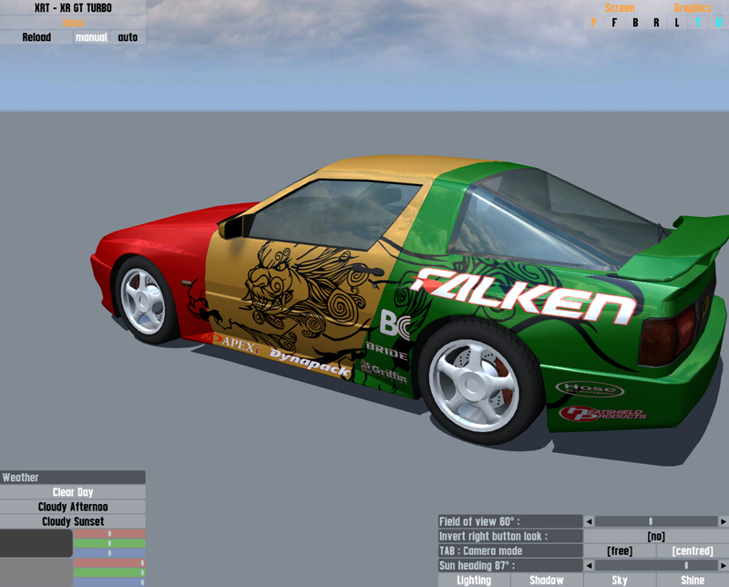Click the 'Invert right button look' label
Image resolution: width=729 pixels, height=587 pixels.
(x=510, y=536)
